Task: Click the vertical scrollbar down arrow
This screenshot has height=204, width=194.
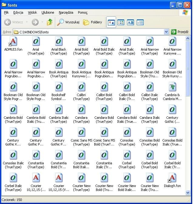Action: pos(188,193)
